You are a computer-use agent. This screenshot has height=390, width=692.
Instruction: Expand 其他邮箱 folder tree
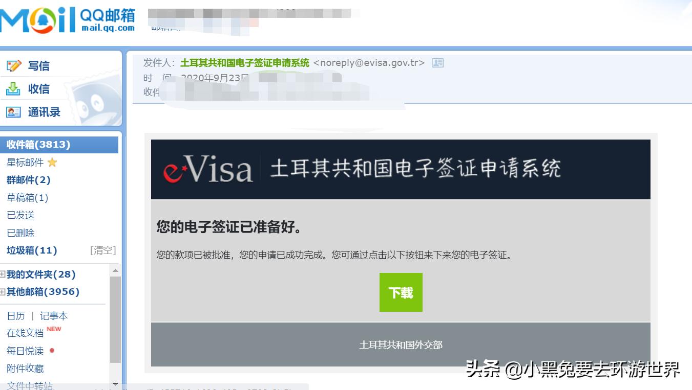(x=3, y=292)
